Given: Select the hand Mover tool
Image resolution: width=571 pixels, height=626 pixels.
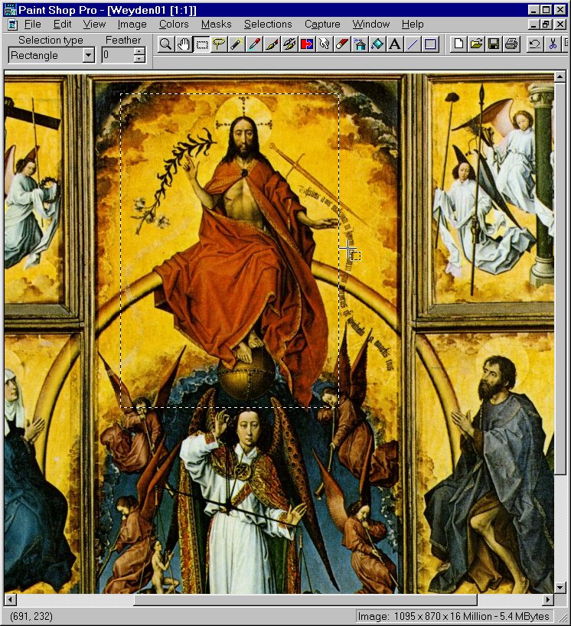Looking at the screenshot, I should (183, 44).
